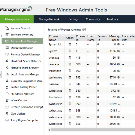Click trash icon for svchost.exe PID 348
135x135 pixels.
pos(70,110)
